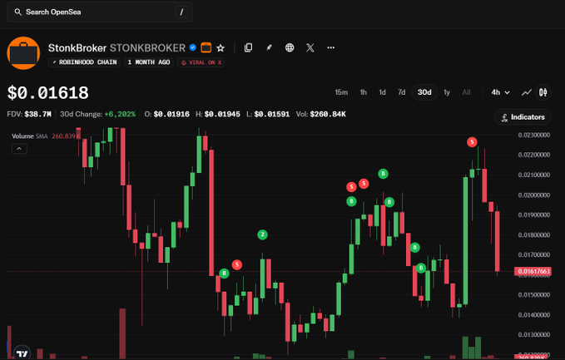
Task: Click the slash shortcut key badge
Action: click(x=181, y=12)
